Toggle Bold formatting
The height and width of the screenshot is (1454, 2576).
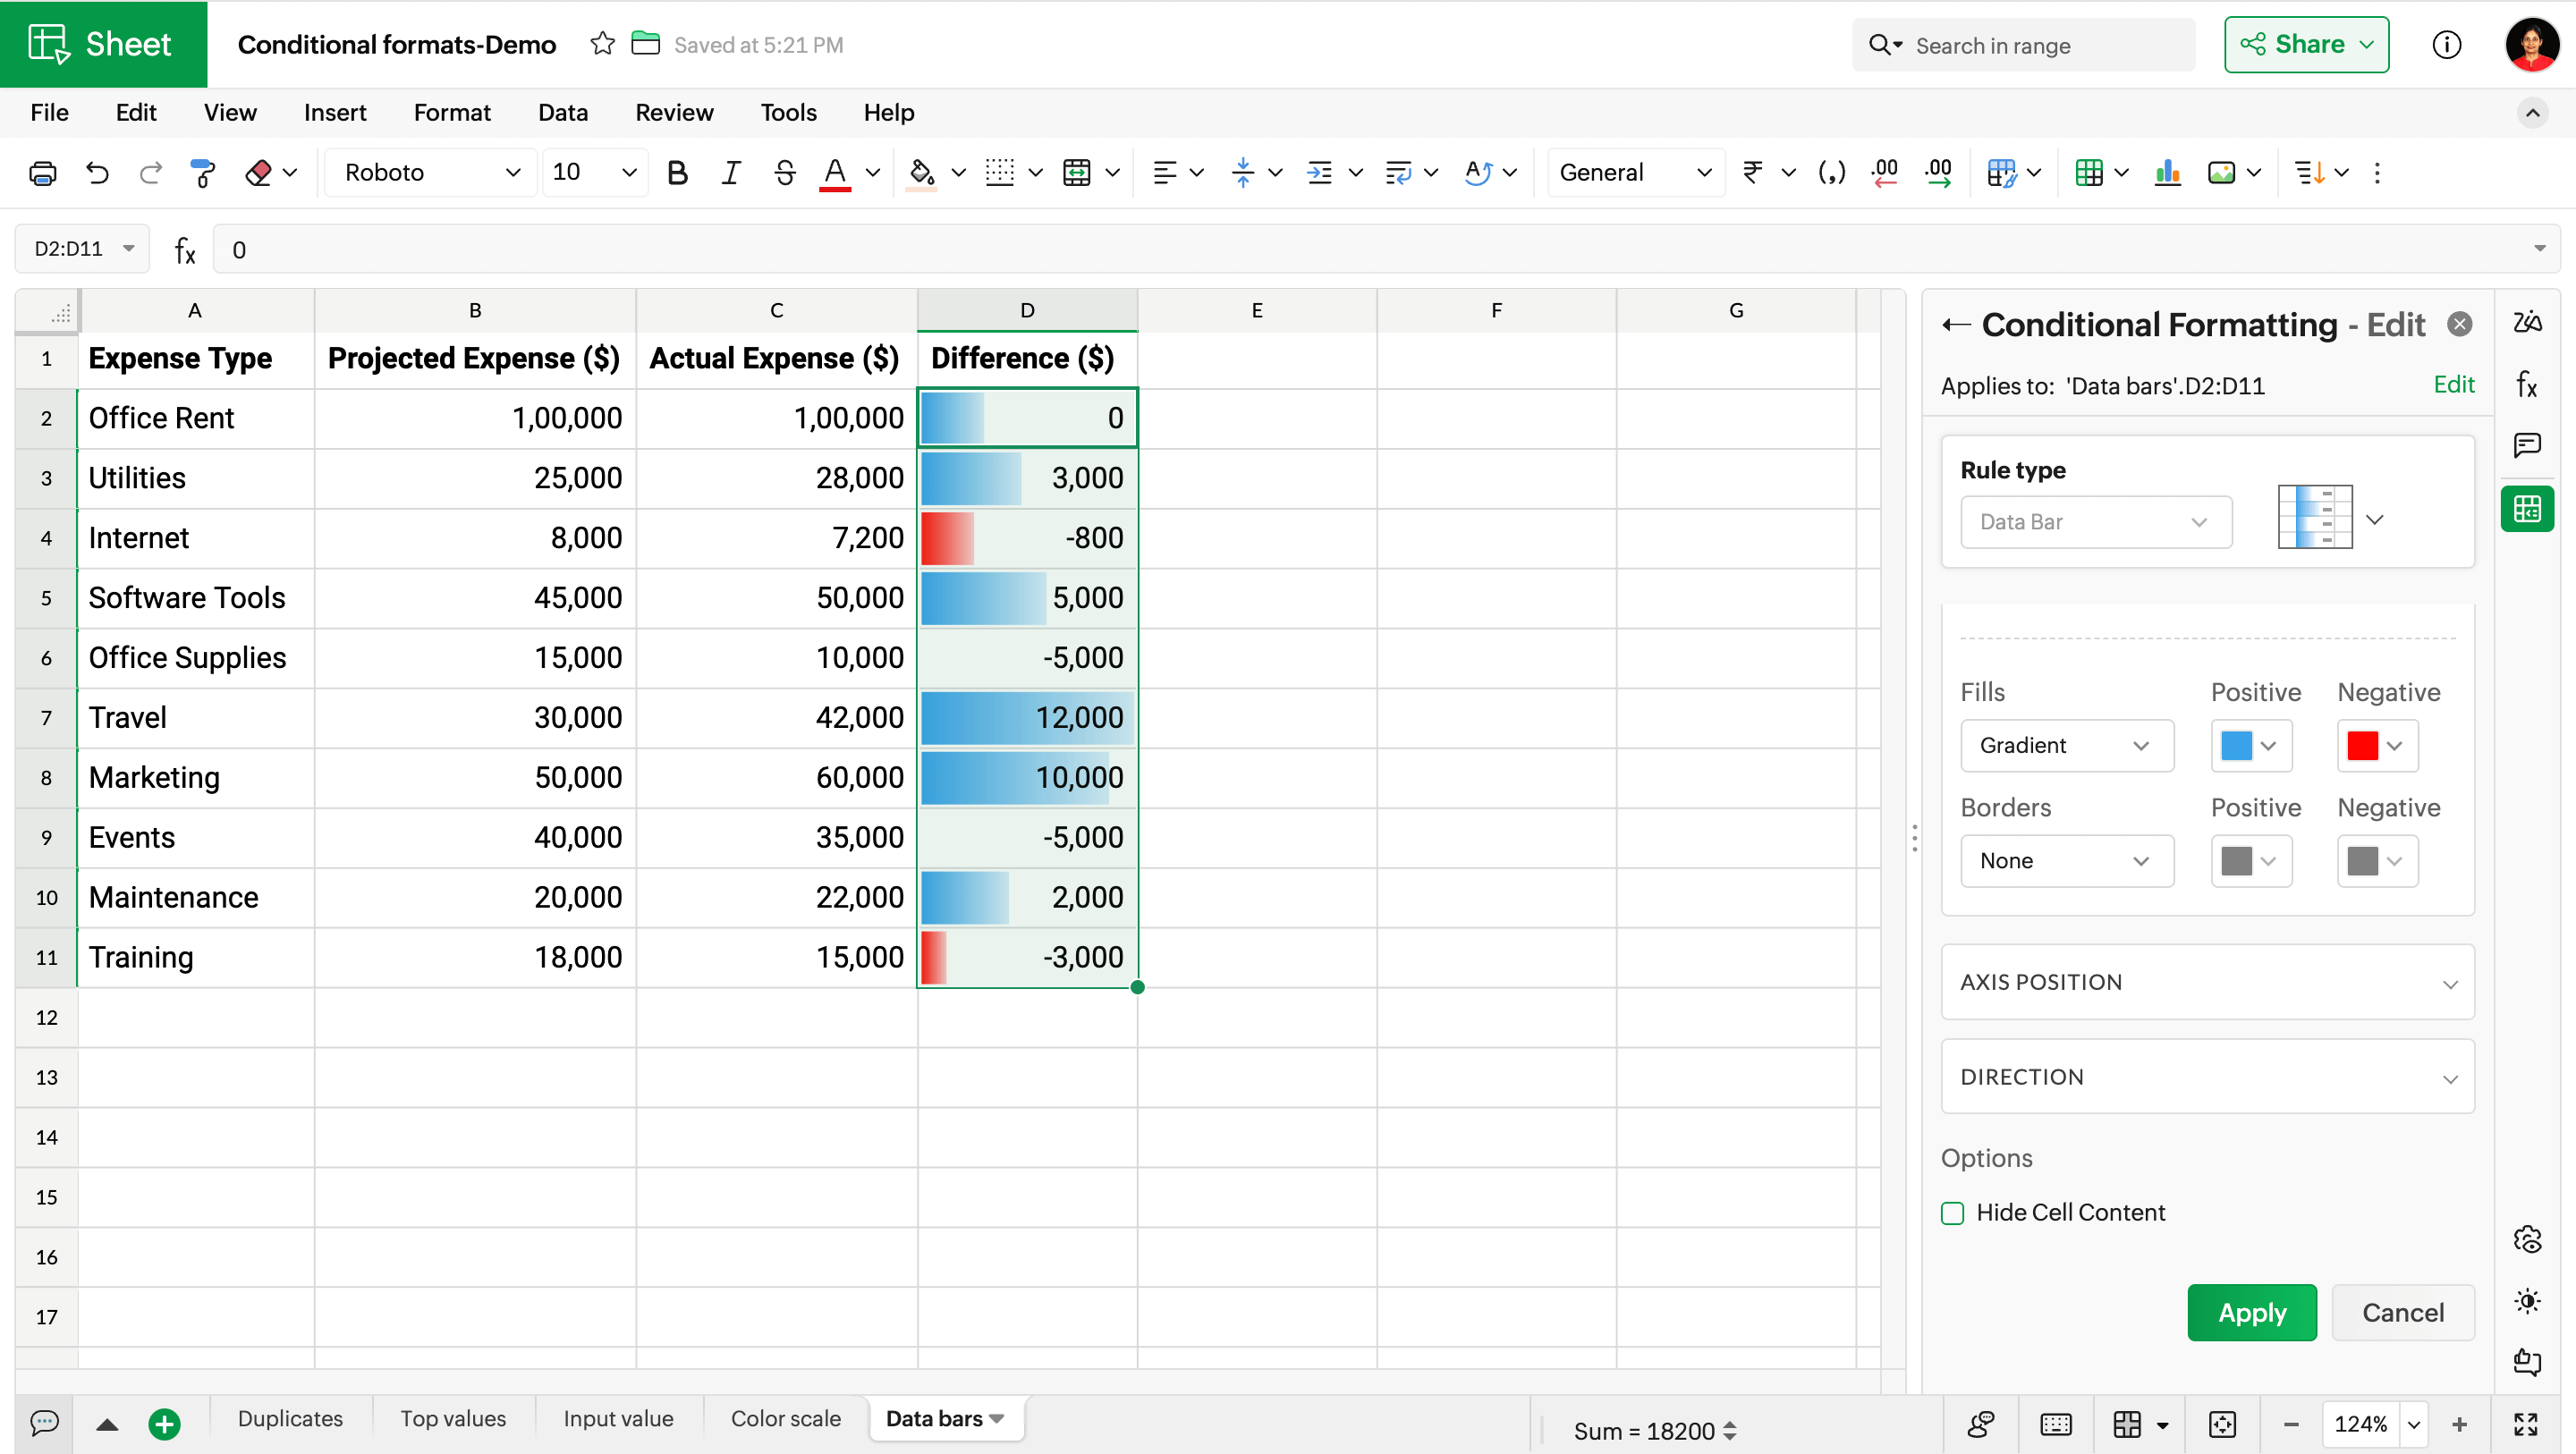tap(677, 173)
